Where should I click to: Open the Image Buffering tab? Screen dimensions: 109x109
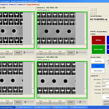[33, 5]
